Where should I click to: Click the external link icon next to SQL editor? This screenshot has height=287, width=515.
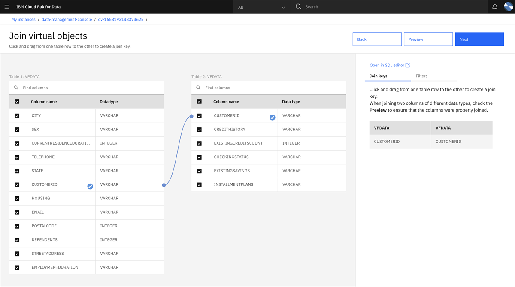click(x=407, y=65)
